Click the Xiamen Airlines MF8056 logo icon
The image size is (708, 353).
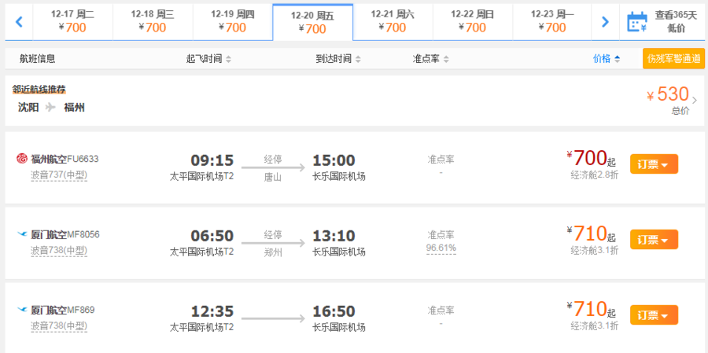point(21,234)
